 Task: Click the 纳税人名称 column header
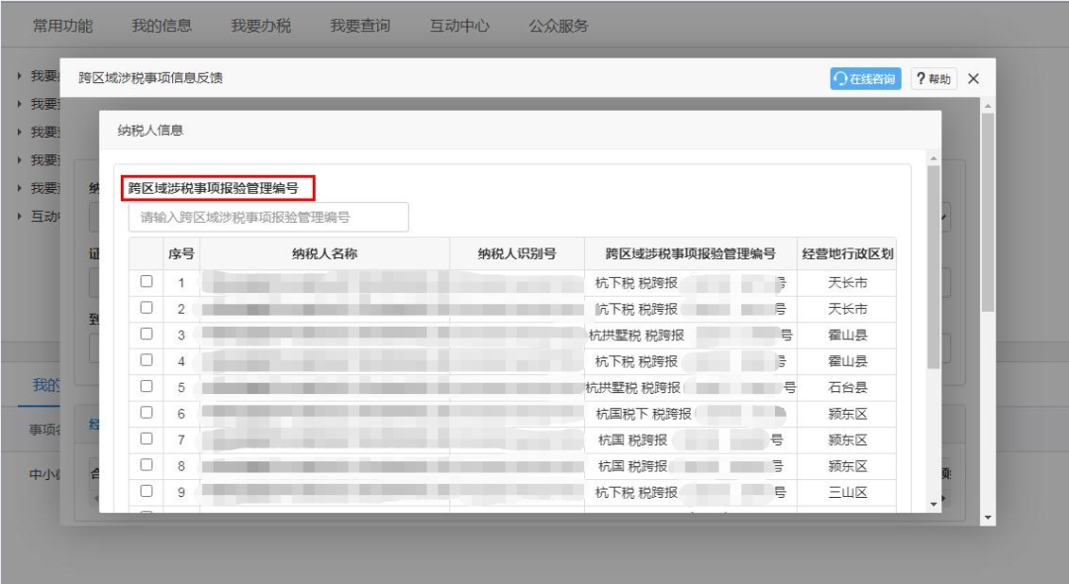[x=324, y=253]
